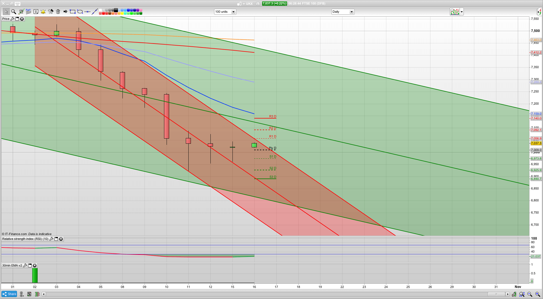The width and height of the screenshot is (543, 299).
Task: Expand the chart style dropdown arrow
Action: click(x=462, y=12)
